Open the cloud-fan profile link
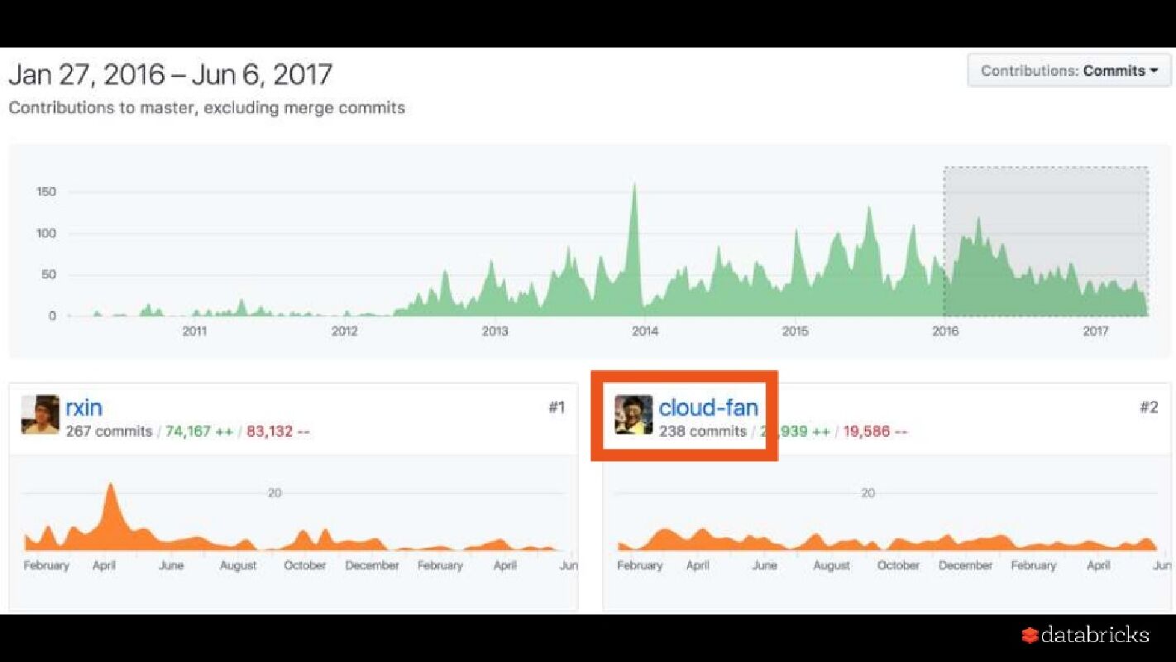This screenshot has width=1176, height=662. point(708,407)
